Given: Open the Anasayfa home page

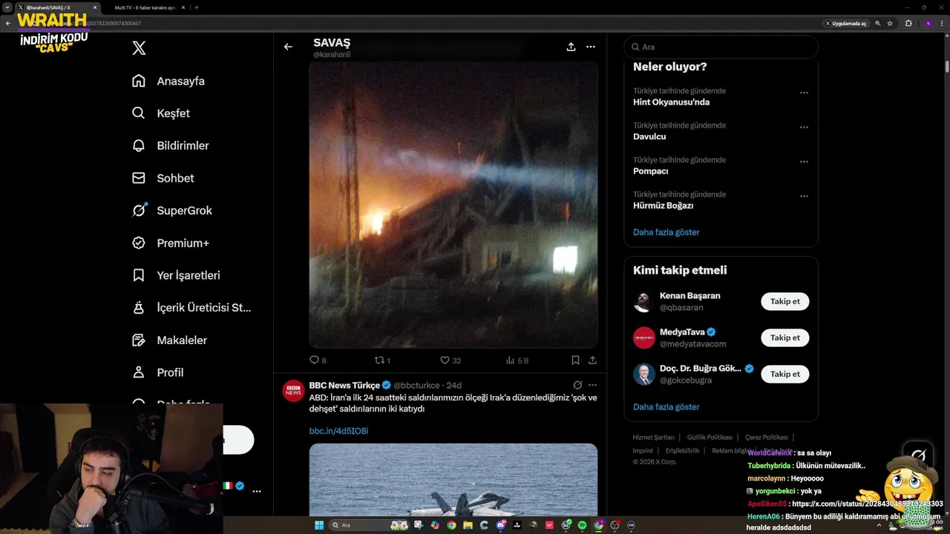Looking at the screenshot, I should pos(168,81).
